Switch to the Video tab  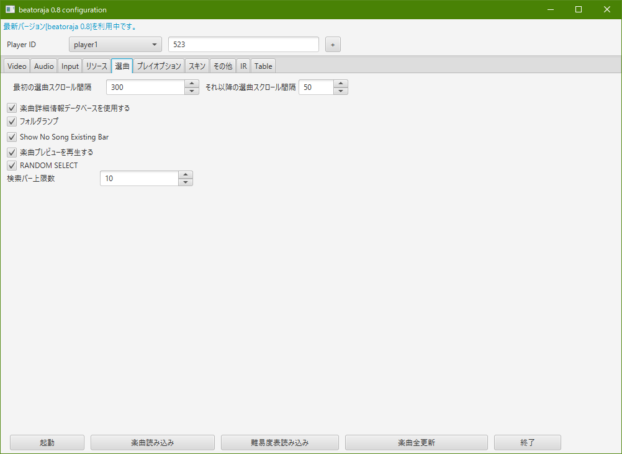(17, 66)
